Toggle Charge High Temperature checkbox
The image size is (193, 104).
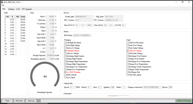point(65,64)
